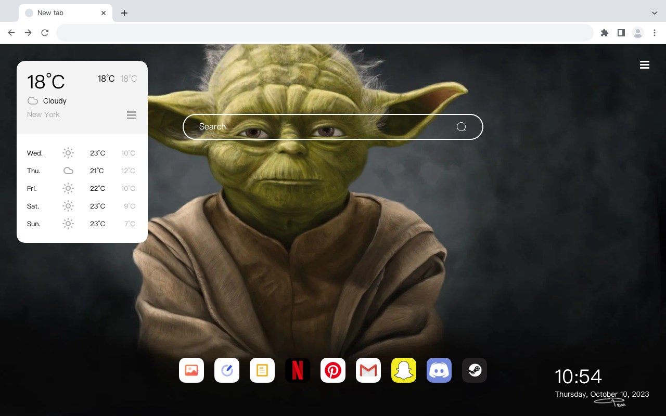Select the Sat. forecast day label
Screen dimensions: 666x416
pyautogui.click(x=33, y=206)
